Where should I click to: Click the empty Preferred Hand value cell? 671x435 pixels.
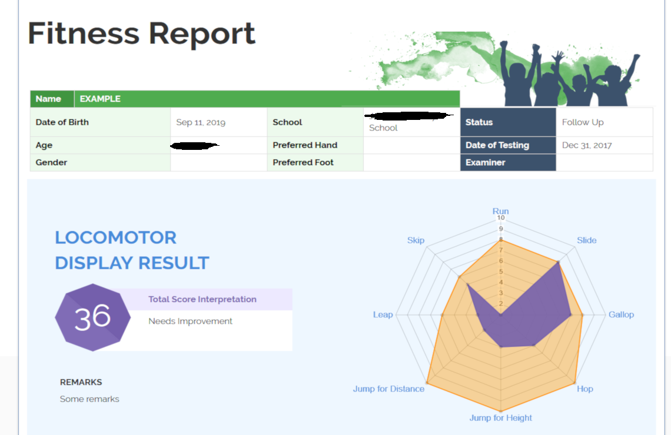(411, 145)
